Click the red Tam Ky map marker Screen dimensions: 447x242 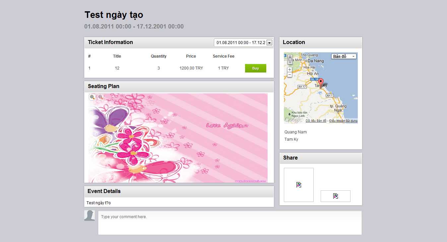(x=321, y=83)
